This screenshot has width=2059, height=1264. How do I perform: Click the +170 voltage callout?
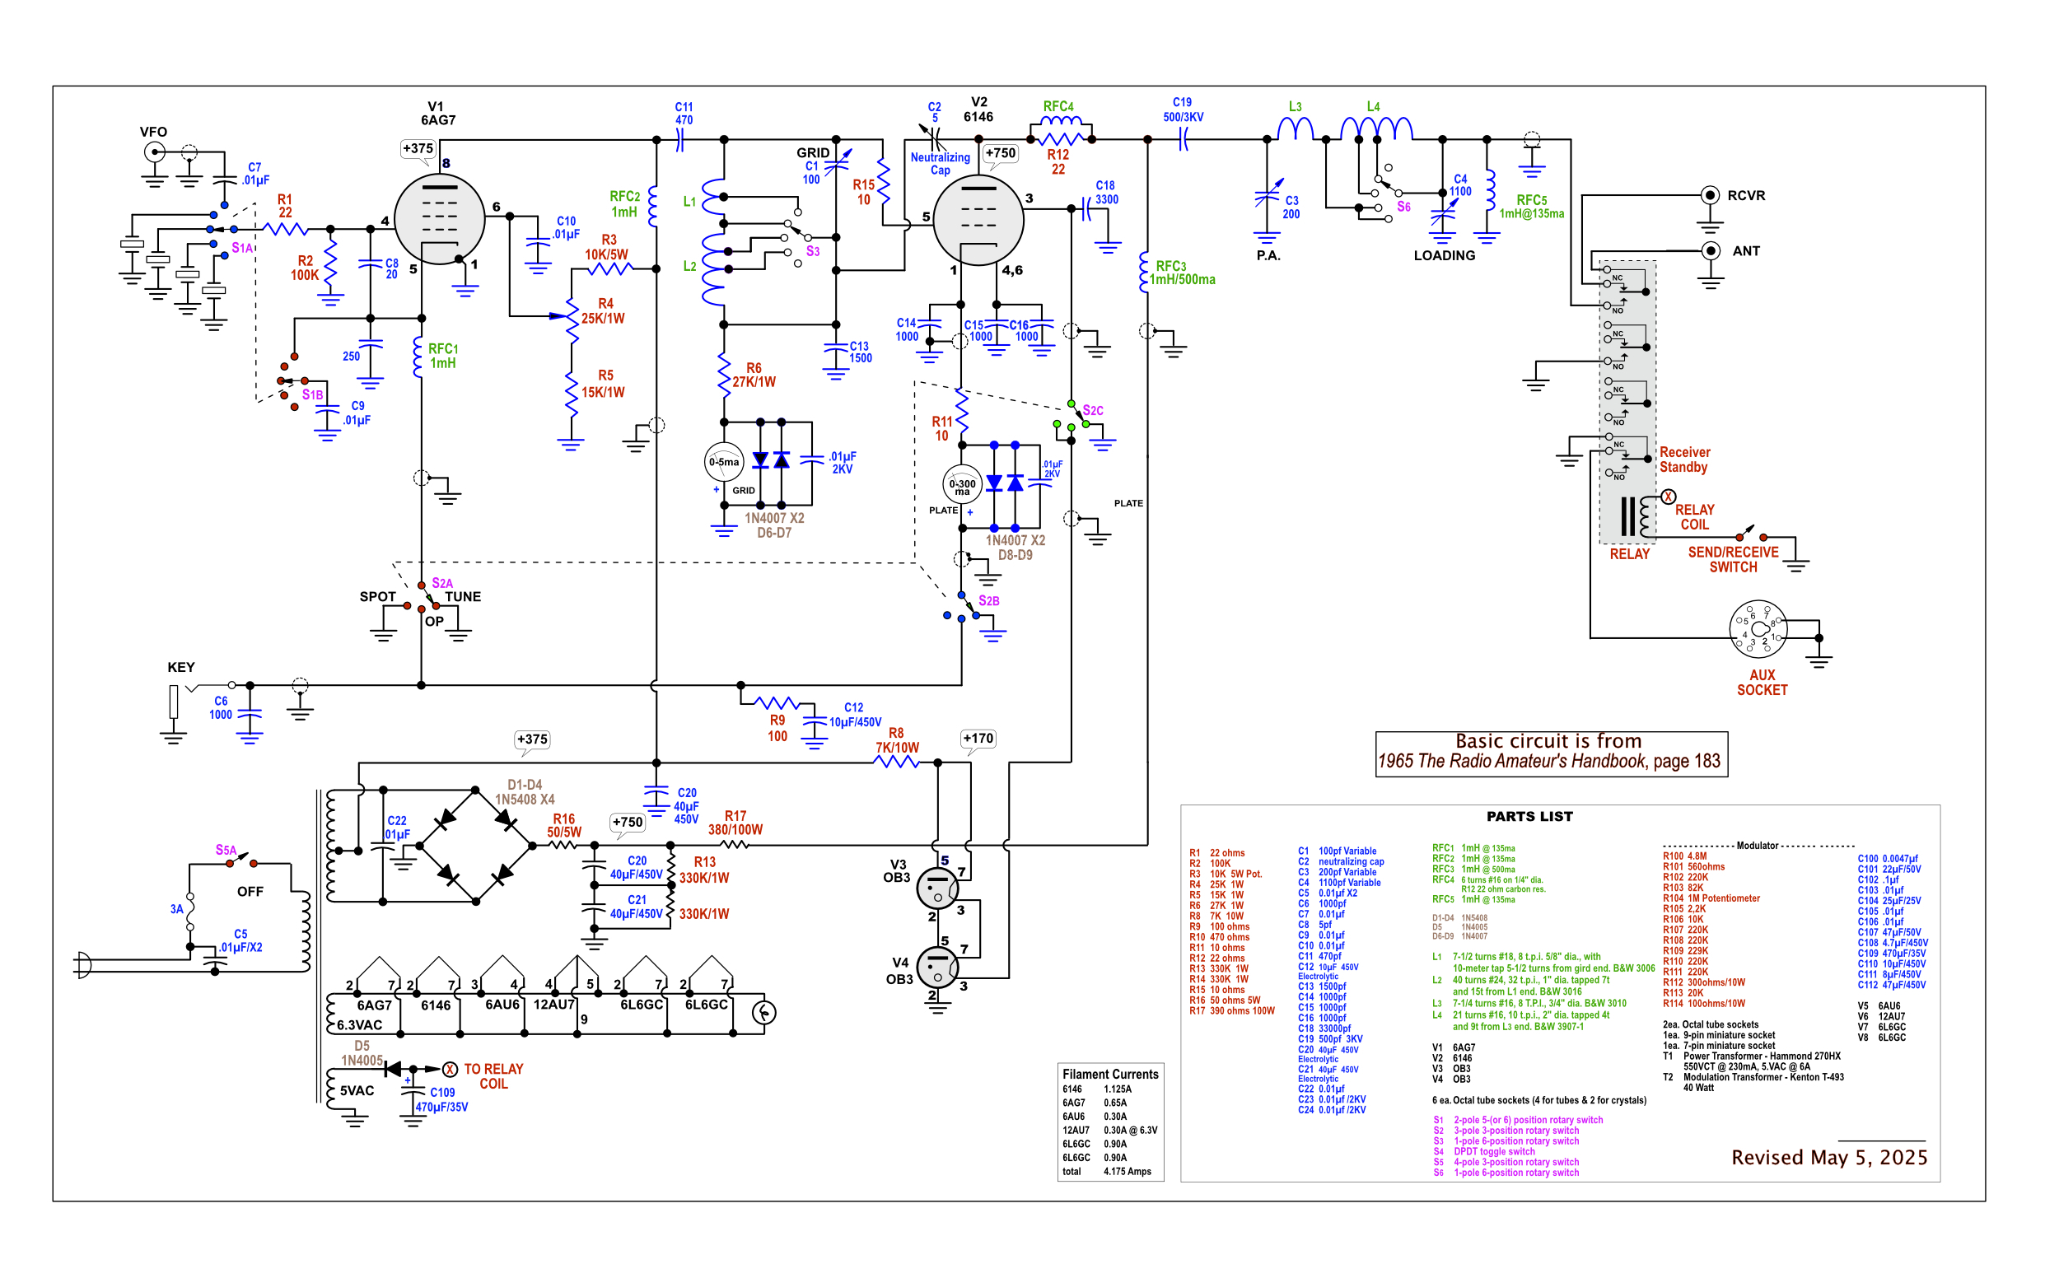point(978,739)
